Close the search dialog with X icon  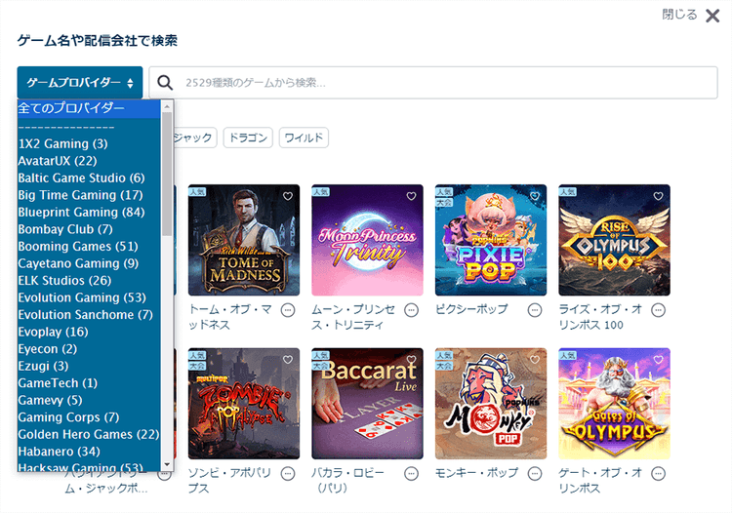(x=712, y=16)
